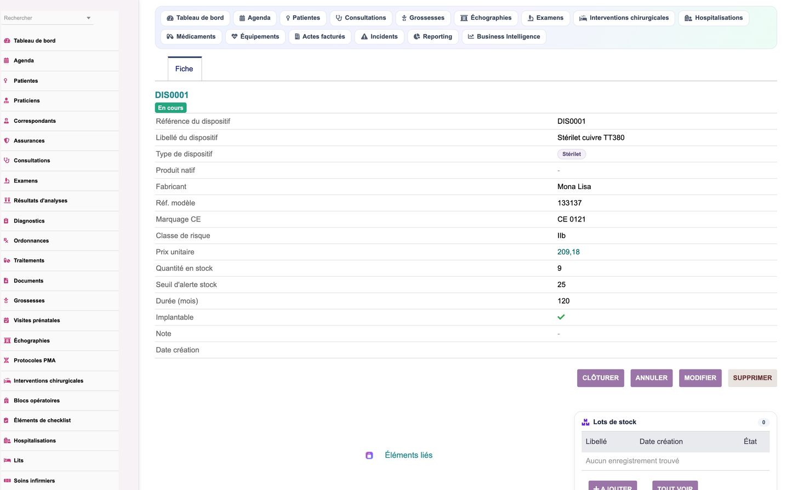The width and height of the screenshot is (792, 490).
Task: Open Business Intelligence from top menu
Action: 504,37
